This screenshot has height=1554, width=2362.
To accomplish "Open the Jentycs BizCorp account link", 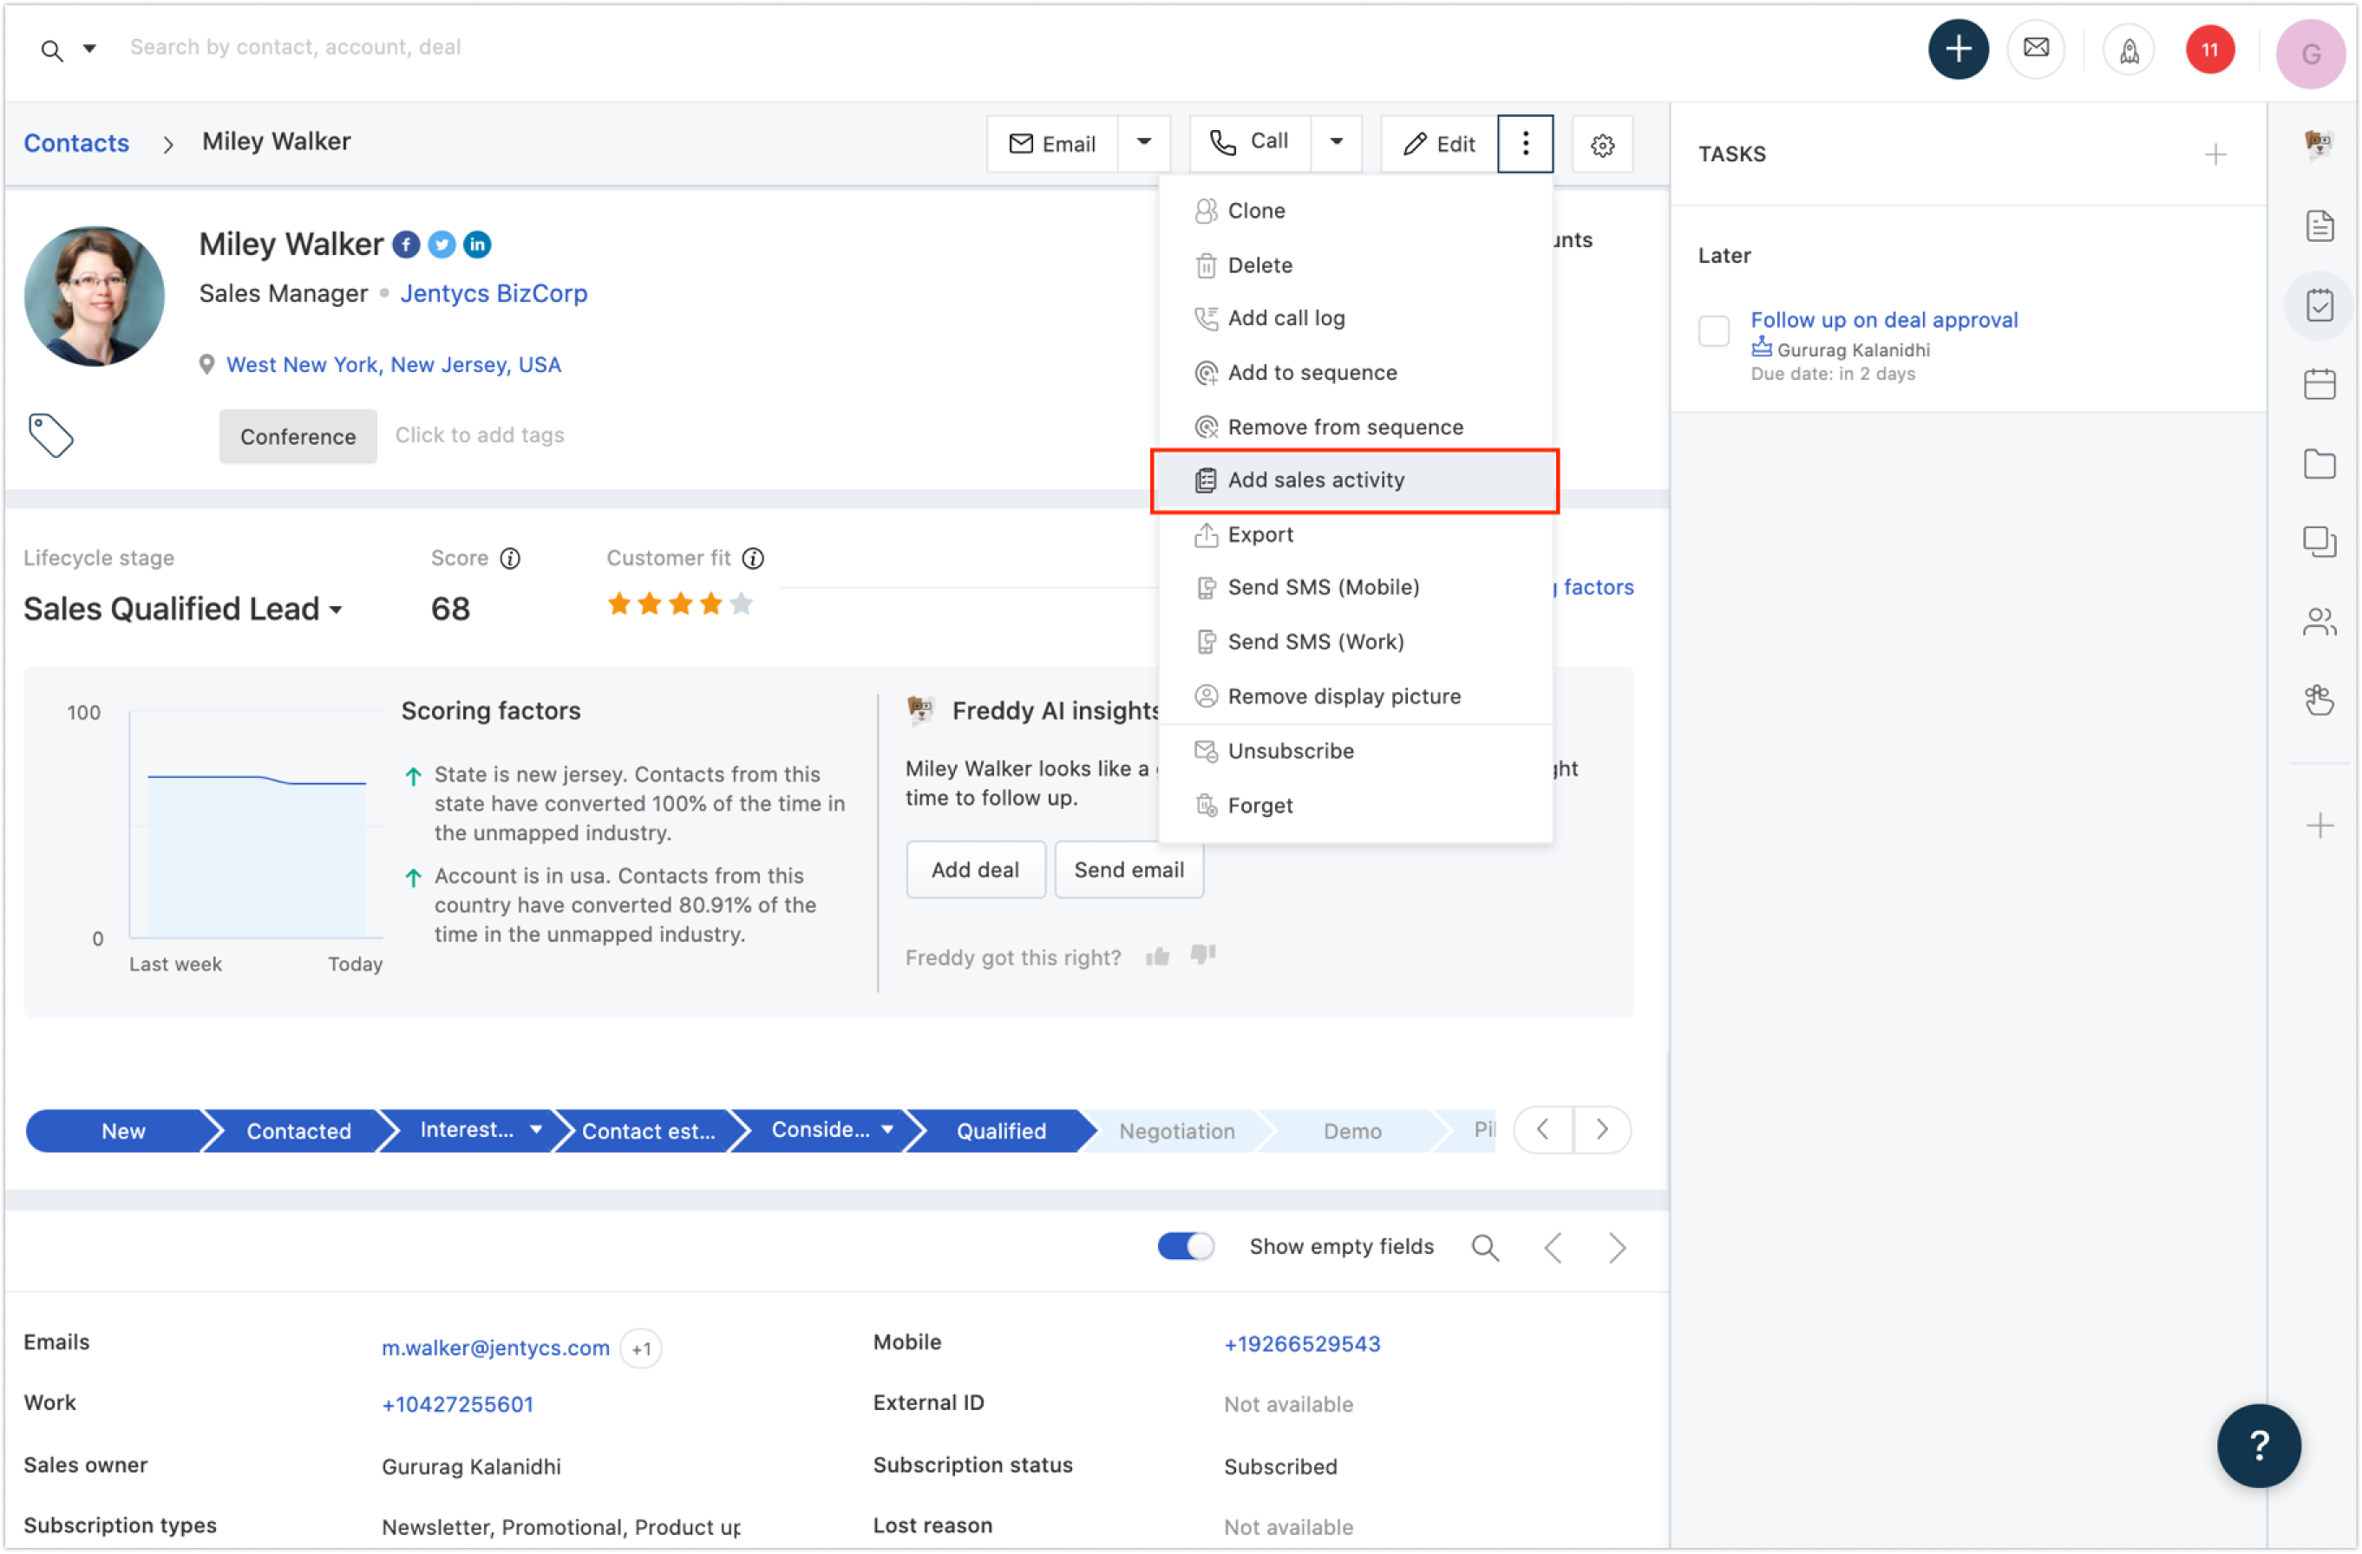I will pyautogui.click(x=494, y=294).
